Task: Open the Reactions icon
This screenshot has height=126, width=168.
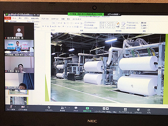Action: coord(138,110)
